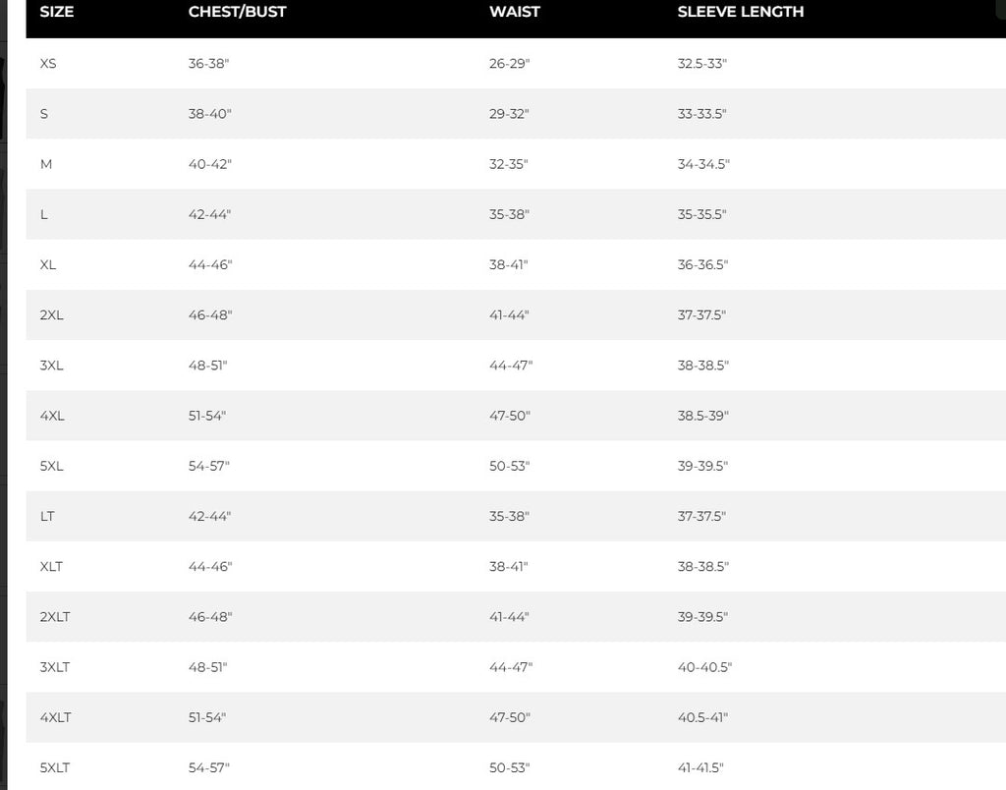Viewport: 1006px width, 790px height.
Task: Click chest value 48-51" in 3XL row
Action: pos(208,366)
